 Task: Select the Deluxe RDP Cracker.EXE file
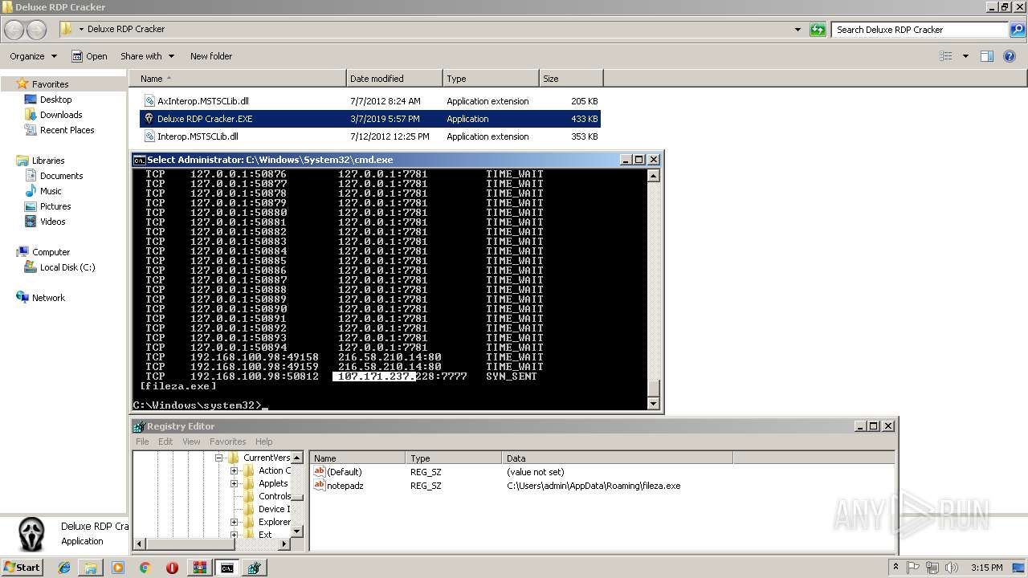pyautogui.click(x=370, y=119)
